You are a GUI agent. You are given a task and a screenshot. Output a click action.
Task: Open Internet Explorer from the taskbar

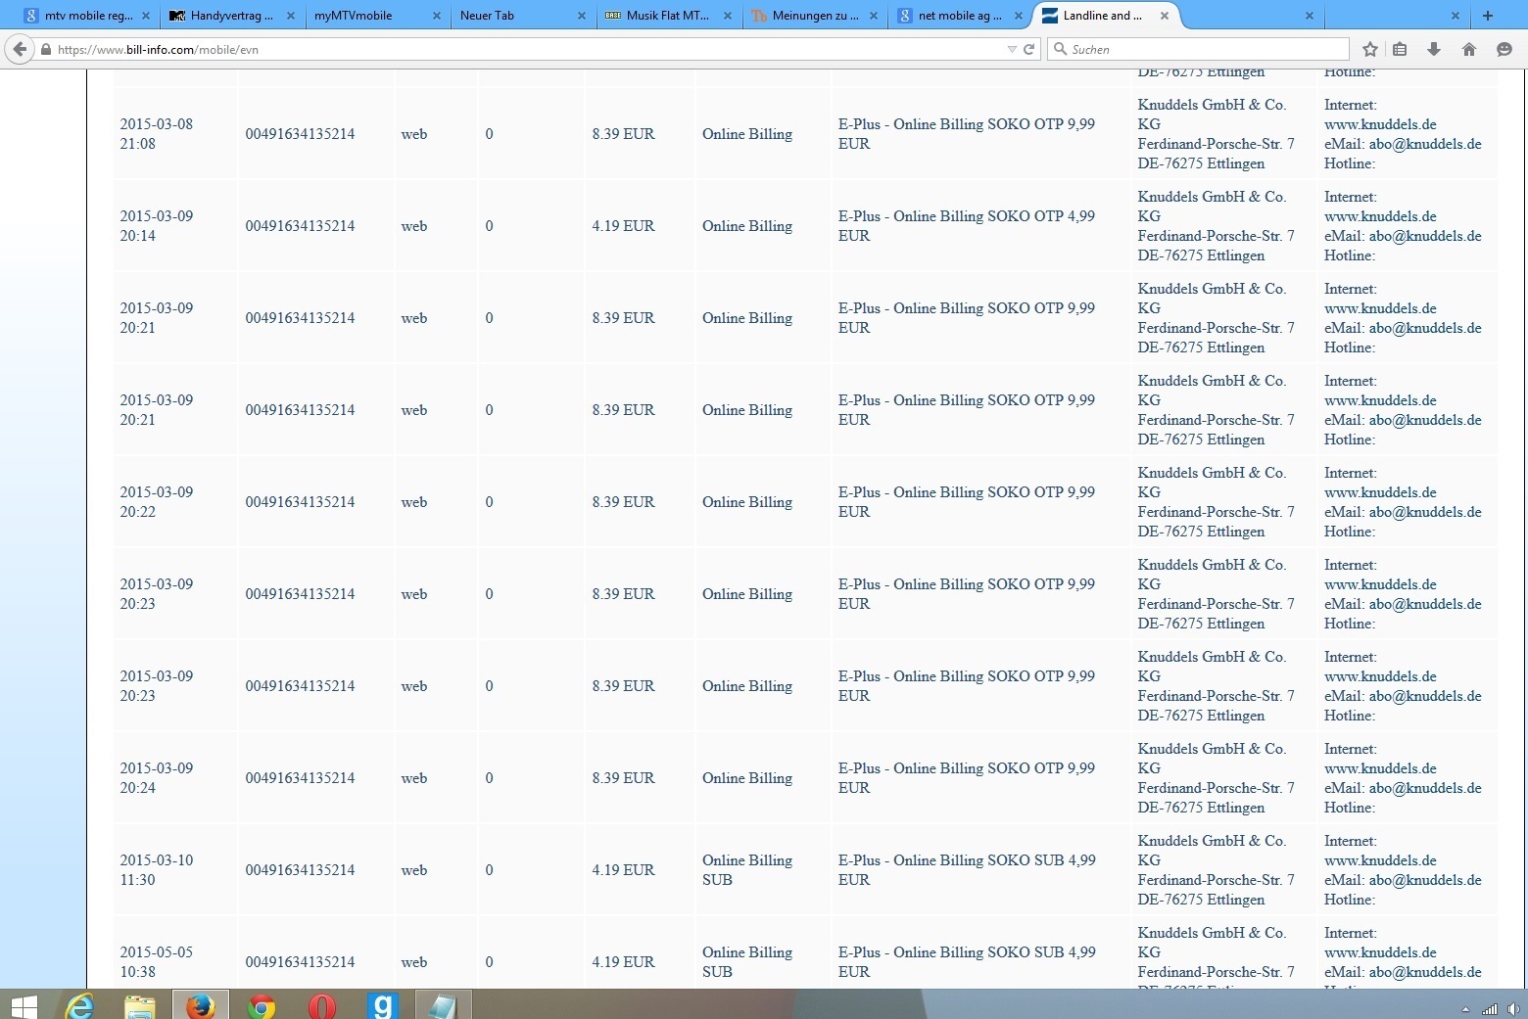79,1005
